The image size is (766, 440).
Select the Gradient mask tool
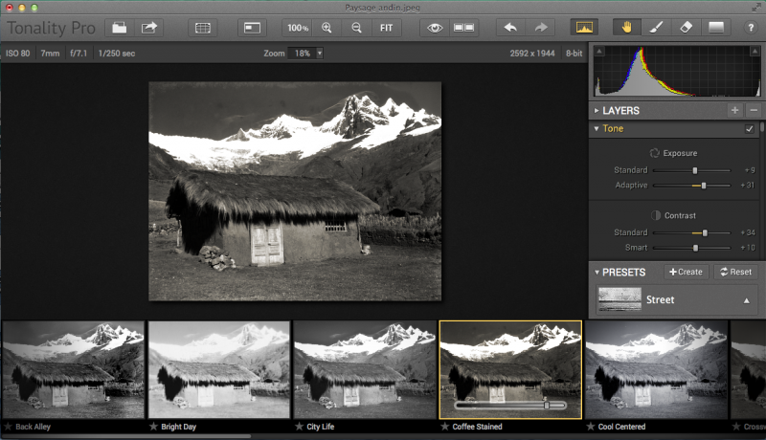(716, 28)
